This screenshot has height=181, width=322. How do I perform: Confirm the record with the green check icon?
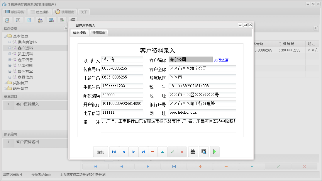point(172,152)
